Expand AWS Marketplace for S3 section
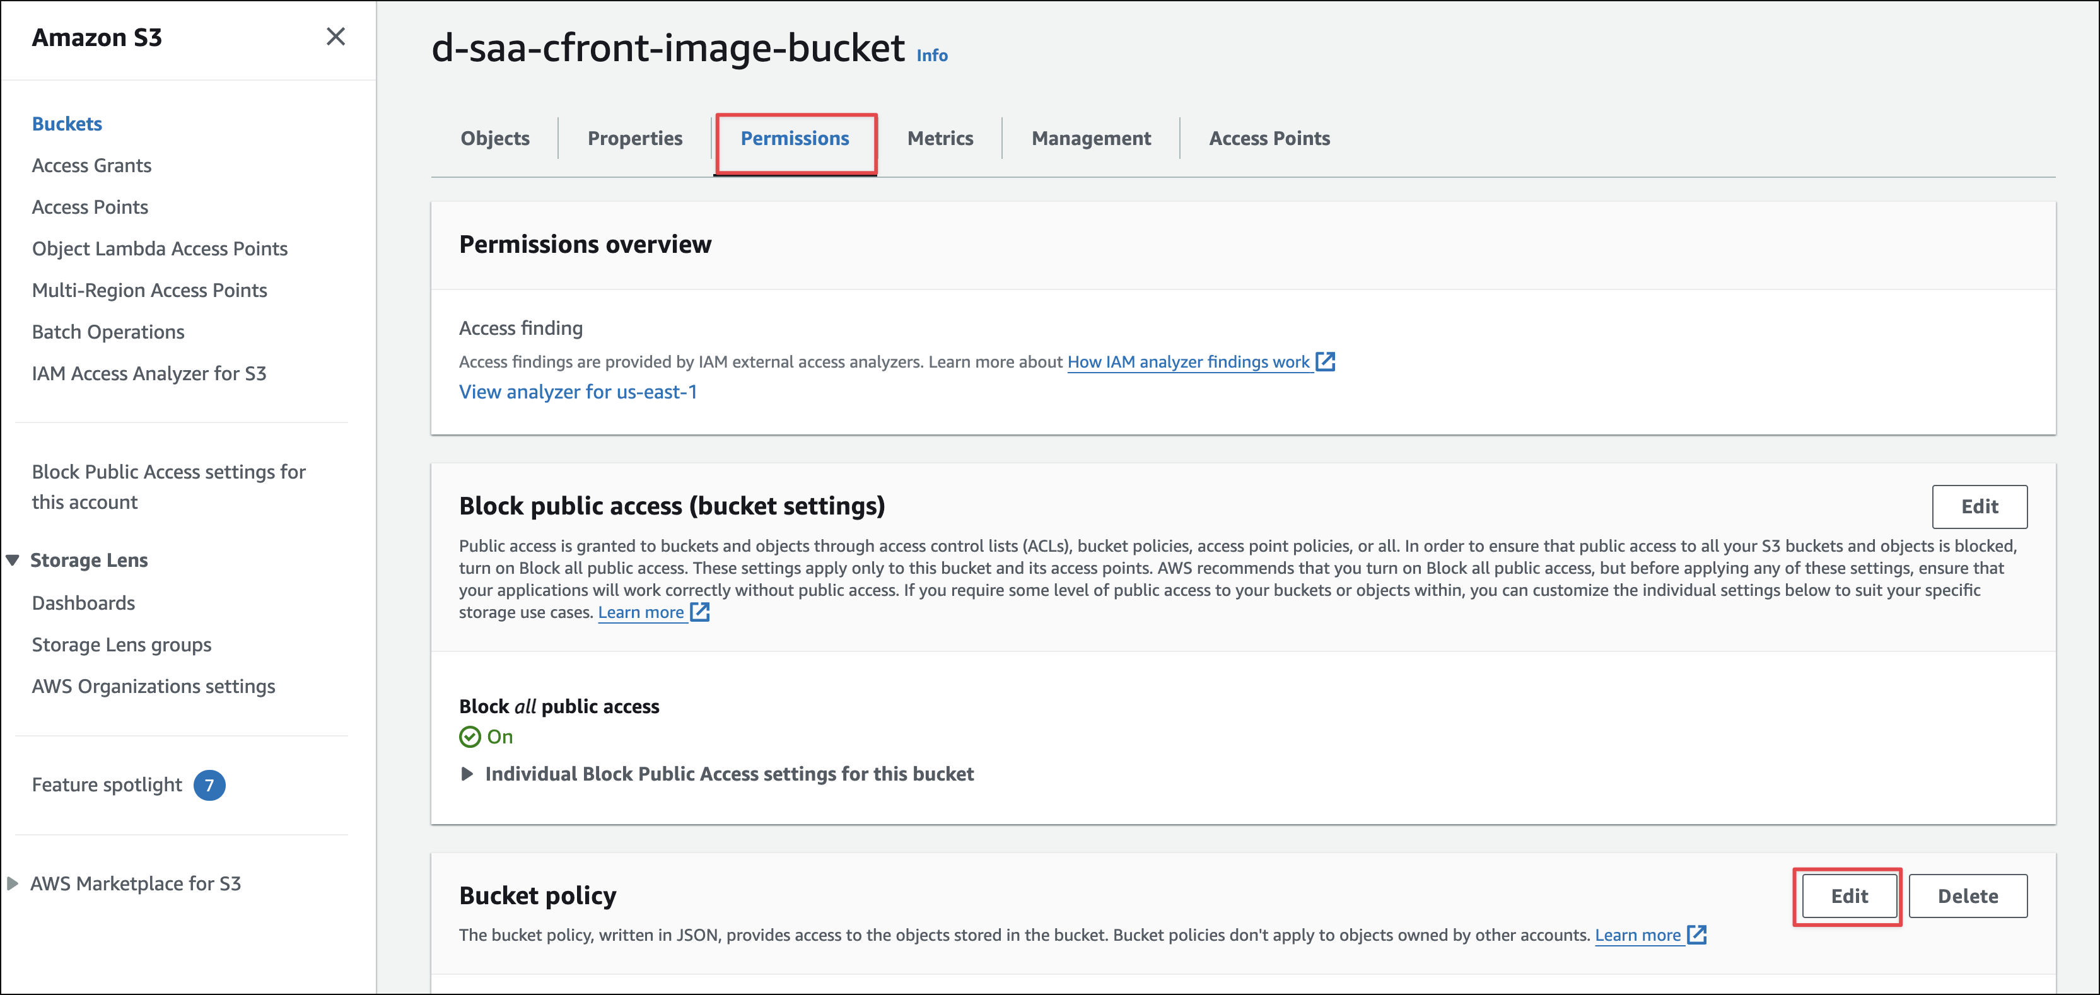Image resolution: width=2100 pixels, height=995 pixels. pos(12,883)
